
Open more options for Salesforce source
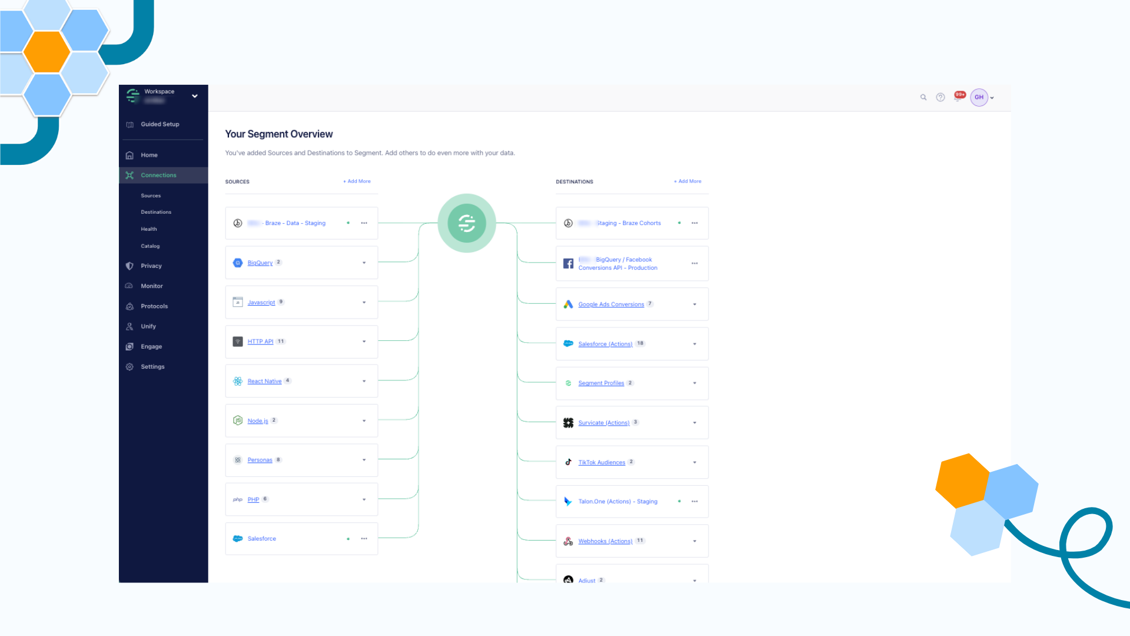[x=364, y=539]
